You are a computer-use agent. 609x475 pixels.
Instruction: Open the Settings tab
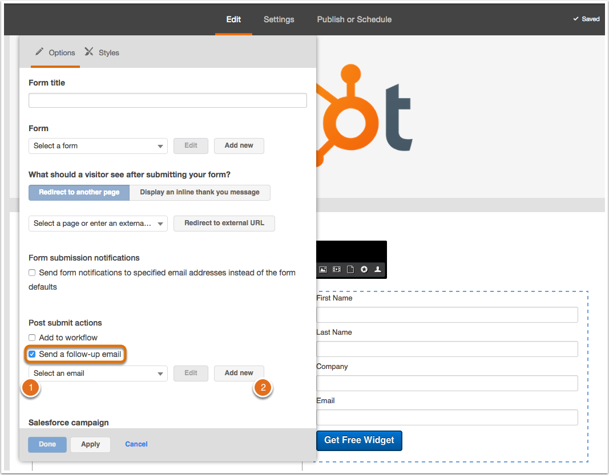279,19
